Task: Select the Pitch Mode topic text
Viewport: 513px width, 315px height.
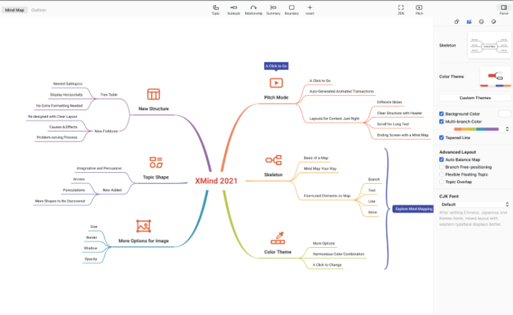Action: (276, 97)
